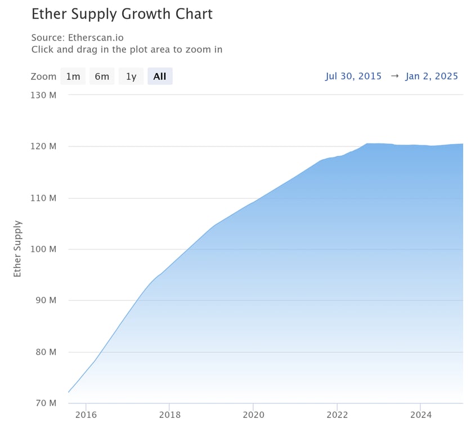Click the Zoom label beside the range buttons
This screenshot has height=432, width=471.
pos(43,76)
